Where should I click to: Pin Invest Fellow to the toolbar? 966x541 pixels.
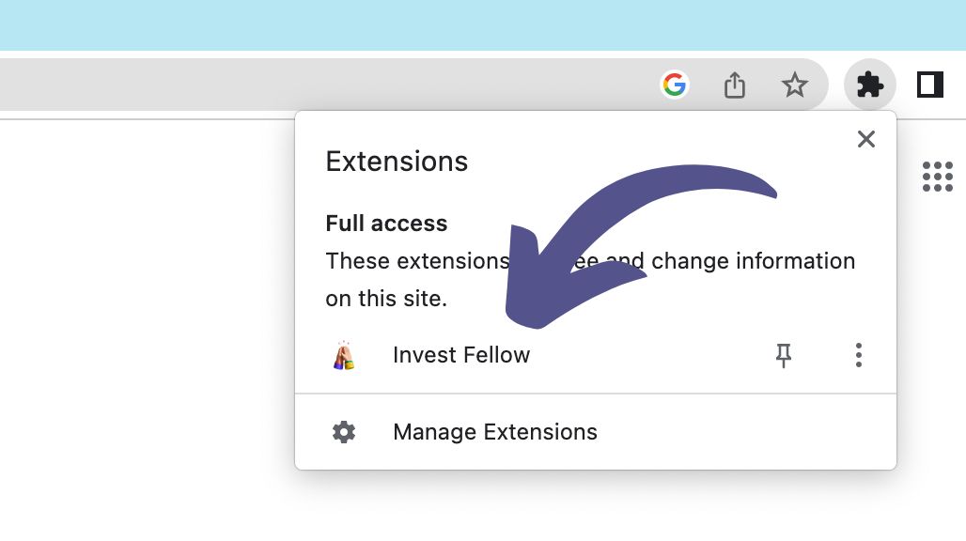[x=784, y=355]
